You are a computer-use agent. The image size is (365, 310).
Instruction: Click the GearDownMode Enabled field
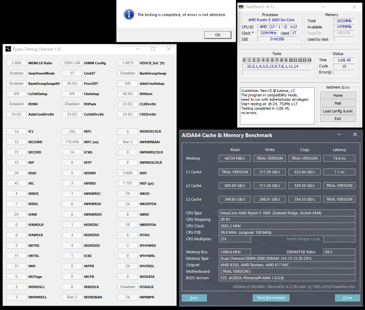click(x=16, y=73)
